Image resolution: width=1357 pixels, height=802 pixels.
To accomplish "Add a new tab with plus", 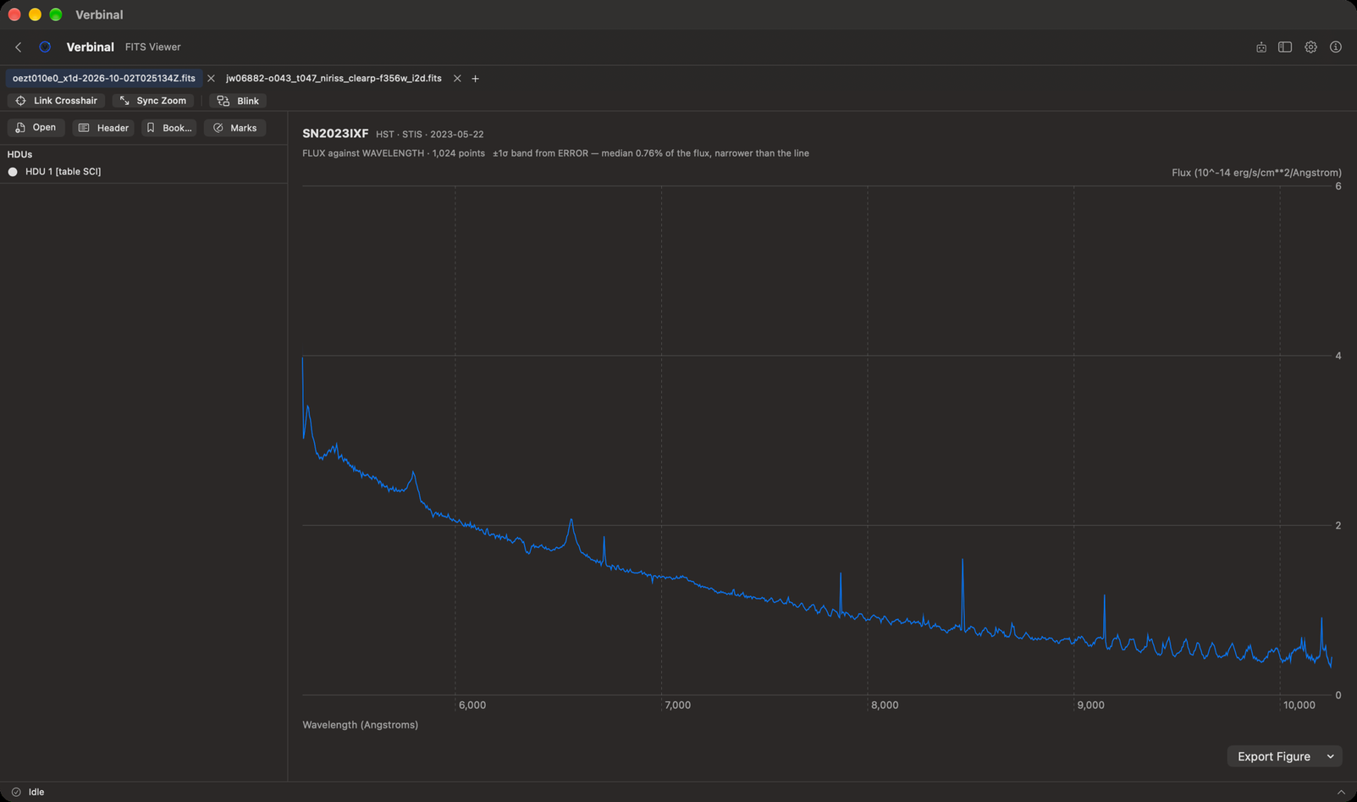I will tap(476, 79).
